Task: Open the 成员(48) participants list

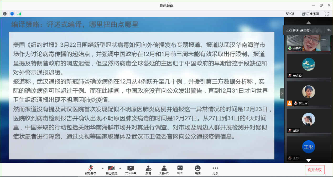Action: pos(164,170)
